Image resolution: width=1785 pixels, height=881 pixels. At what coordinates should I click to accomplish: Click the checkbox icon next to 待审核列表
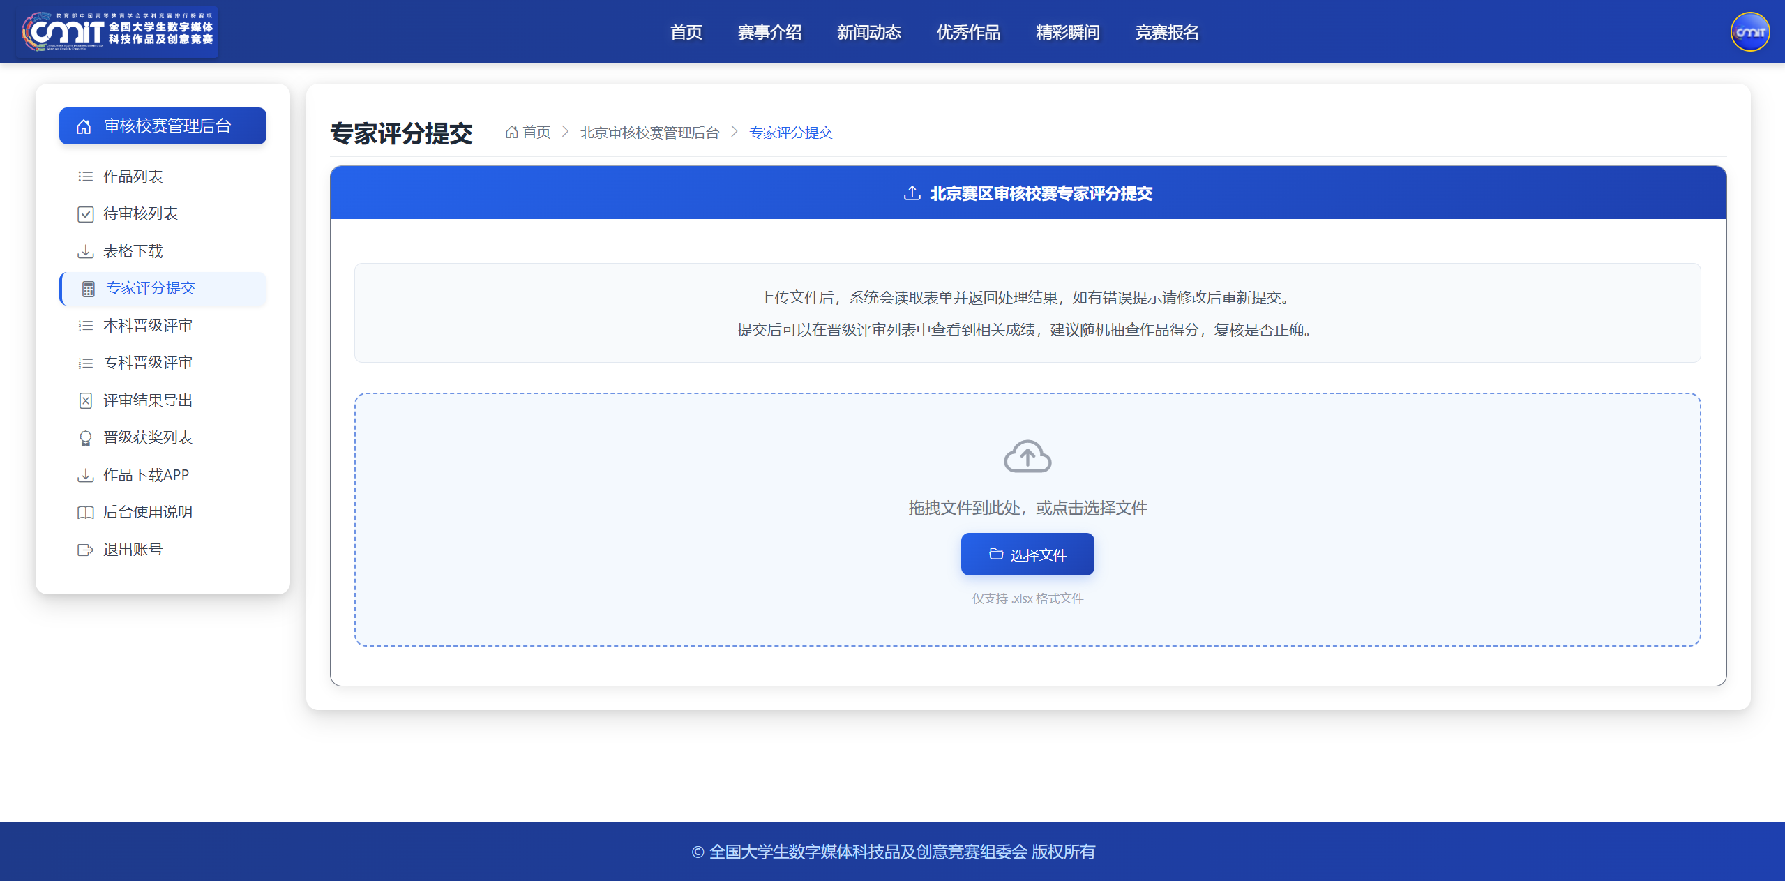pyautogui.click(x=85, y=214)
